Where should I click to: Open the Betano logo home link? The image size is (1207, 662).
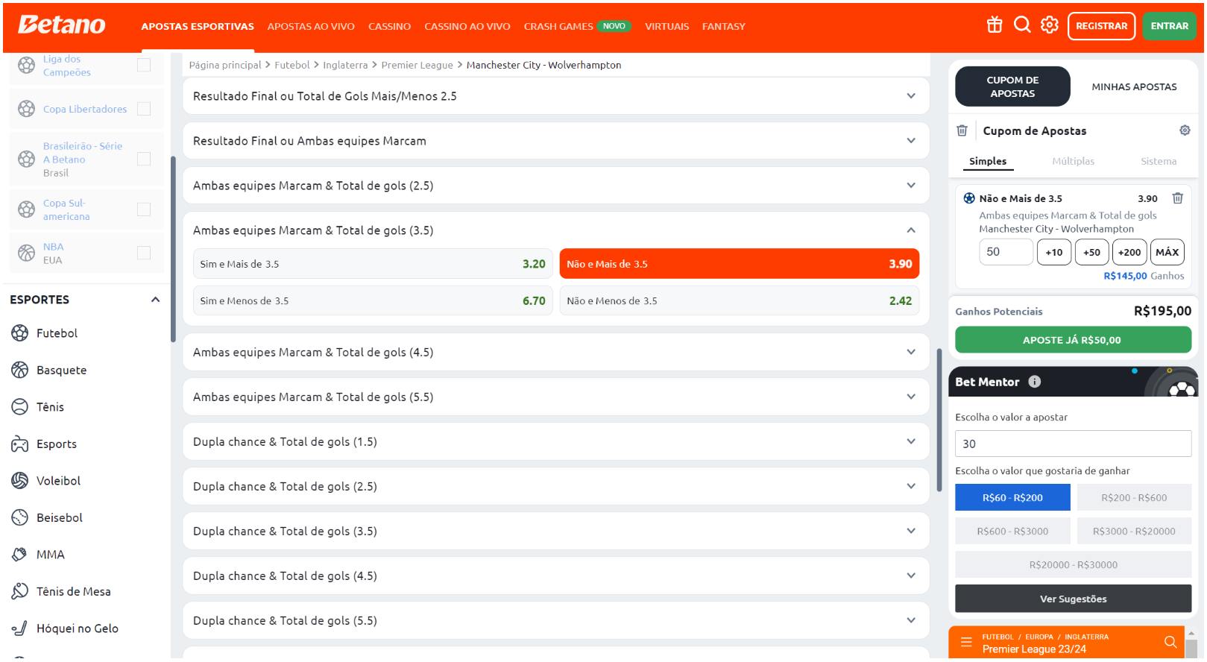click(x=62, y=25)
